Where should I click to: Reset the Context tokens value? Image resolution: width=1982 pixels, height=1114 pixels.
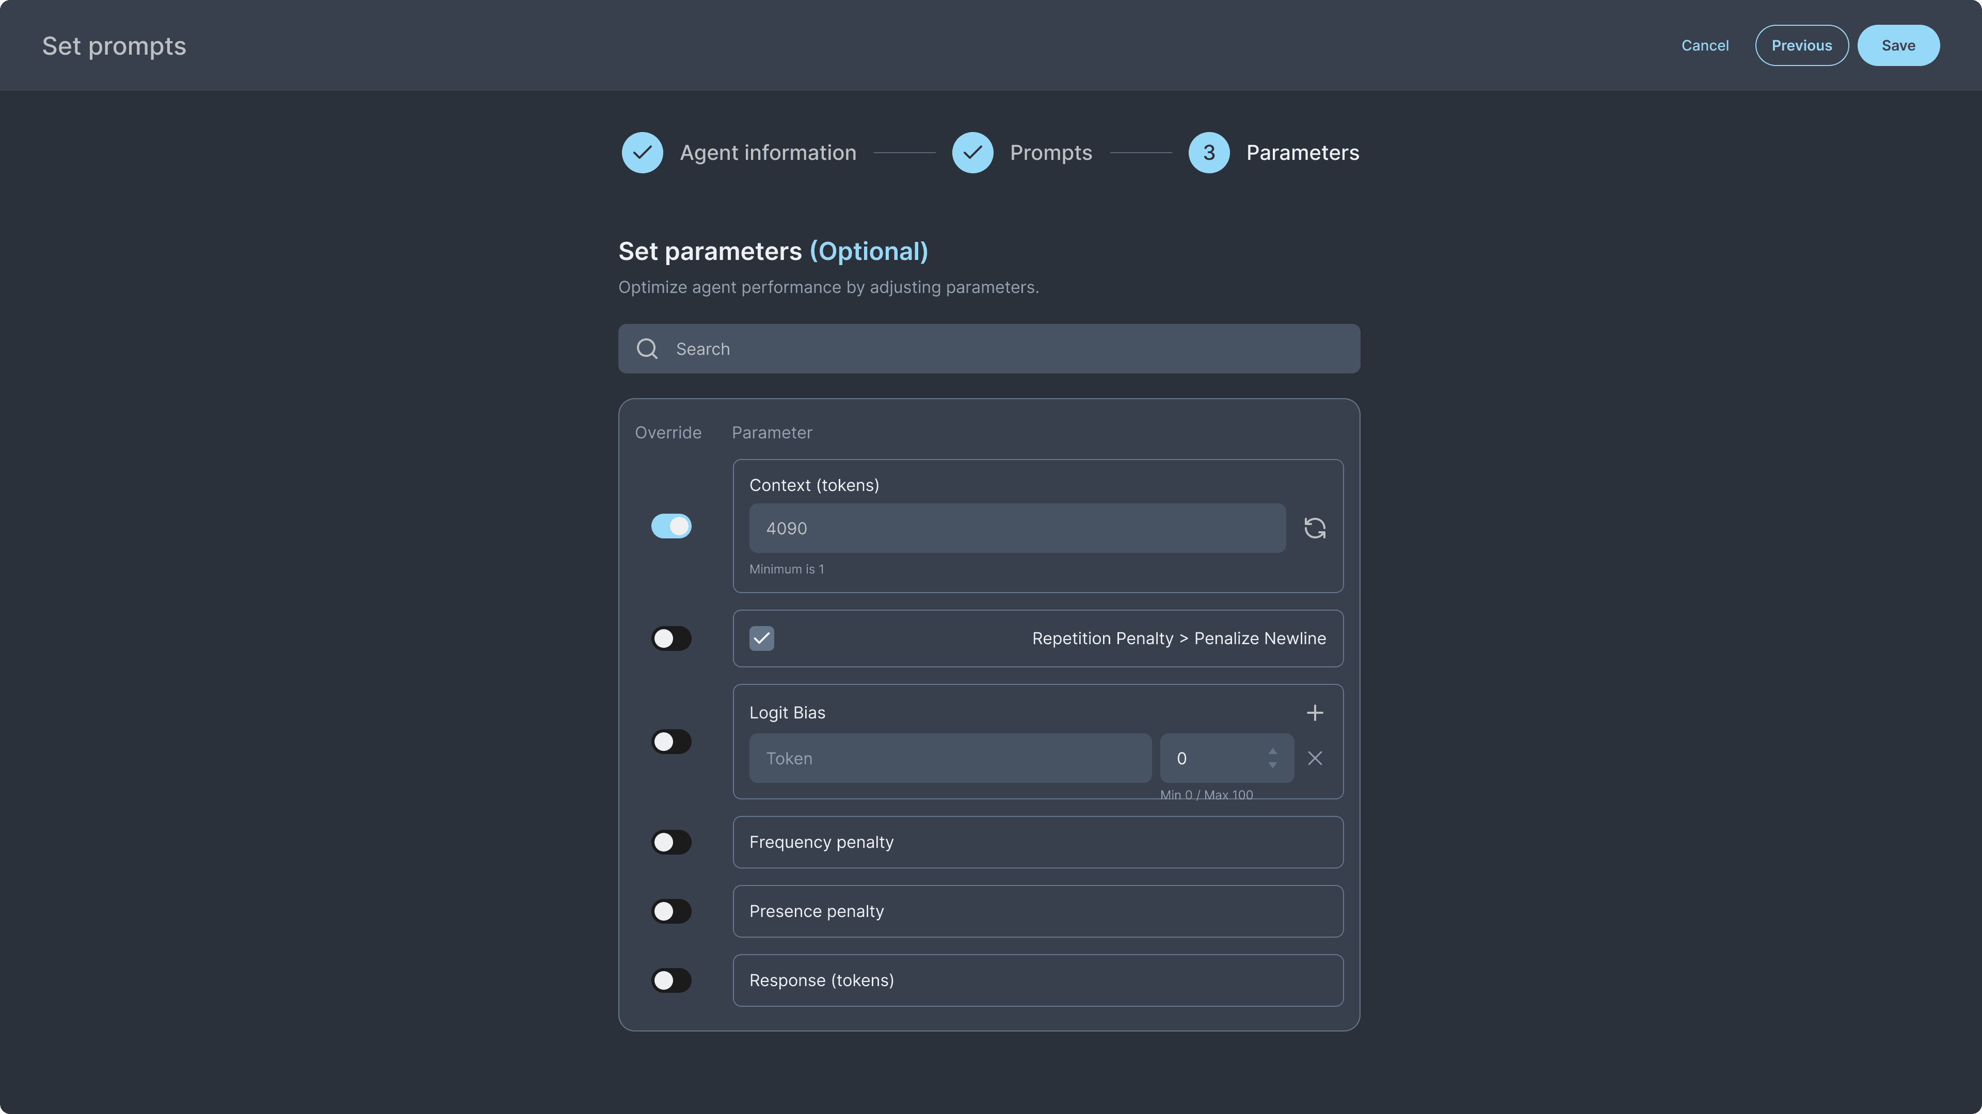click(x=1314, y=528)
